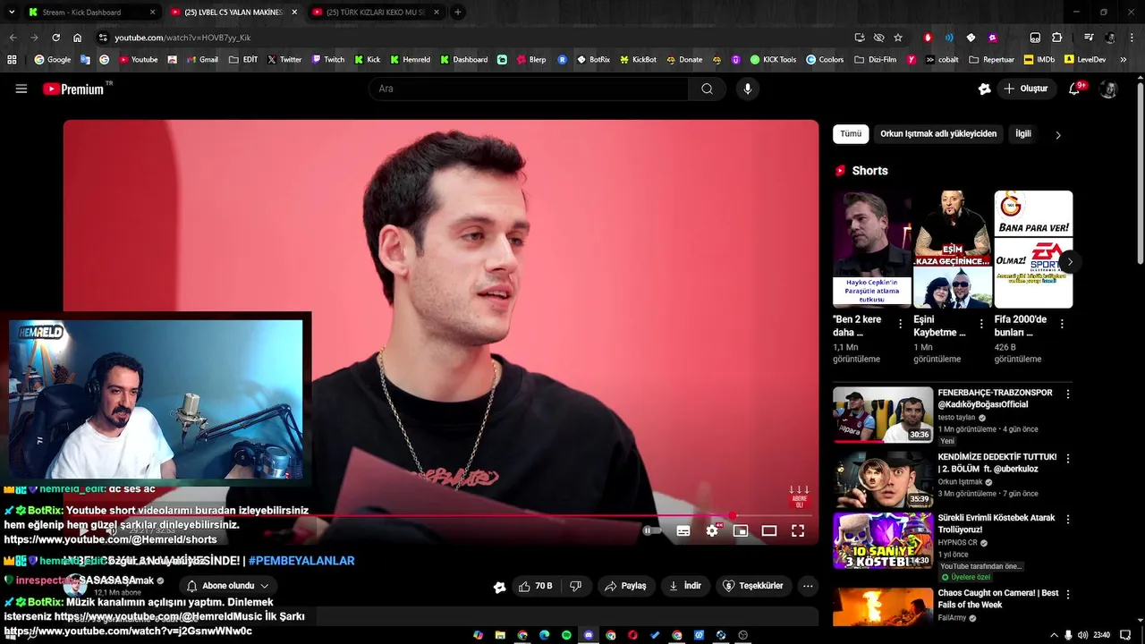Open Discord from the taskbar
Viewport: 1145px width, 644px height.
pyautogui.click(x=589, y=635)
